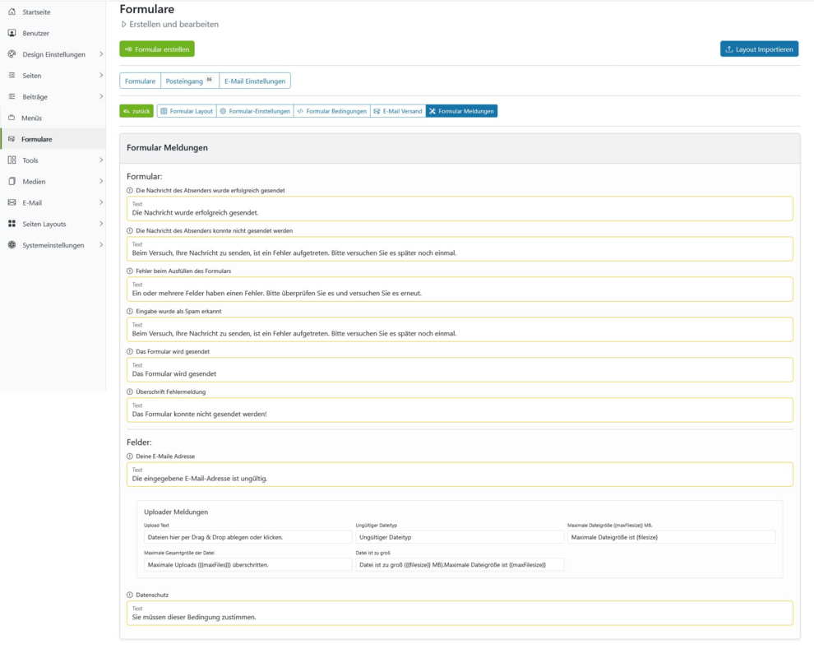Screen dimensions: 814x658
Task: Click the Medien sidebar icon
Action: click(12, 181)
